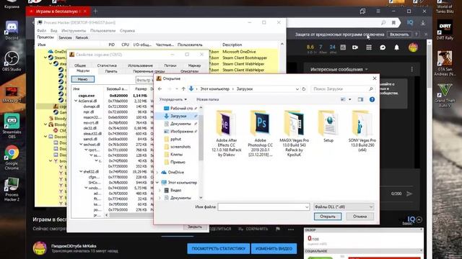Open the file type filter Файлы DLL dropdown
The width and height of the screenshot is (462, 259).
click(344, 207)
